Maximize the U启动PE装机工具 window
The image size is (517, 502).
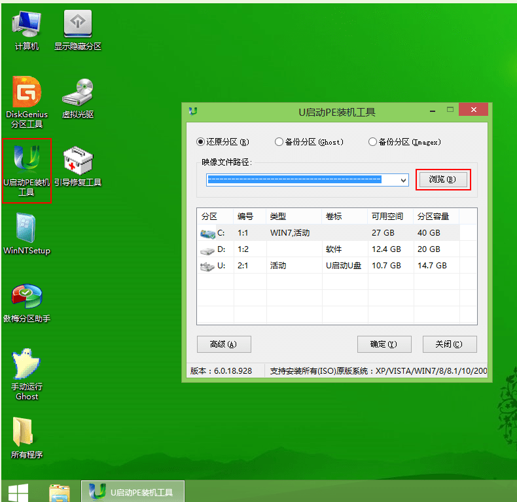450,110
